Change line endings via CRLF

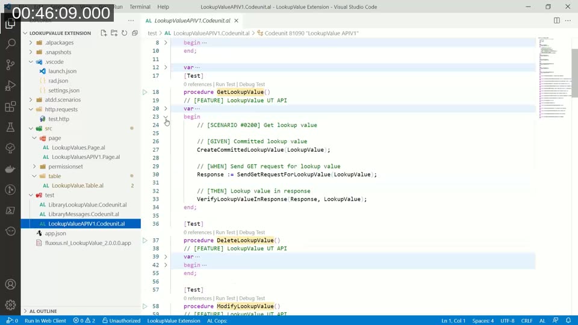click(x=527, y=321)
